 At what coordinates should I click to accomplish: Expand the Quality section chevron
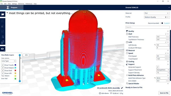168,31
